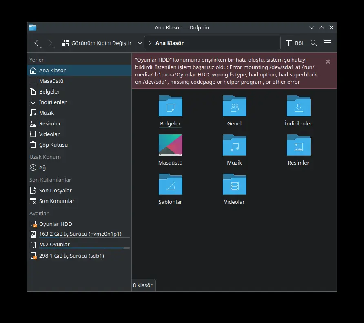Open Müzik in sidebar
The height and width of the screenshot is (323, 364).
coord(79,113)
